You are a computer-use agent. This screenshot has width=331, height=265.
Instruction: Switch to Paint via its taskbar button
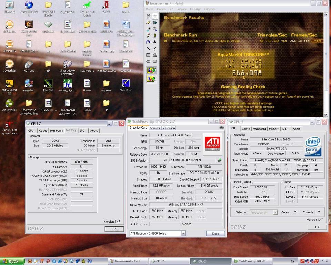pyautogui.click(x=128, y=261)
